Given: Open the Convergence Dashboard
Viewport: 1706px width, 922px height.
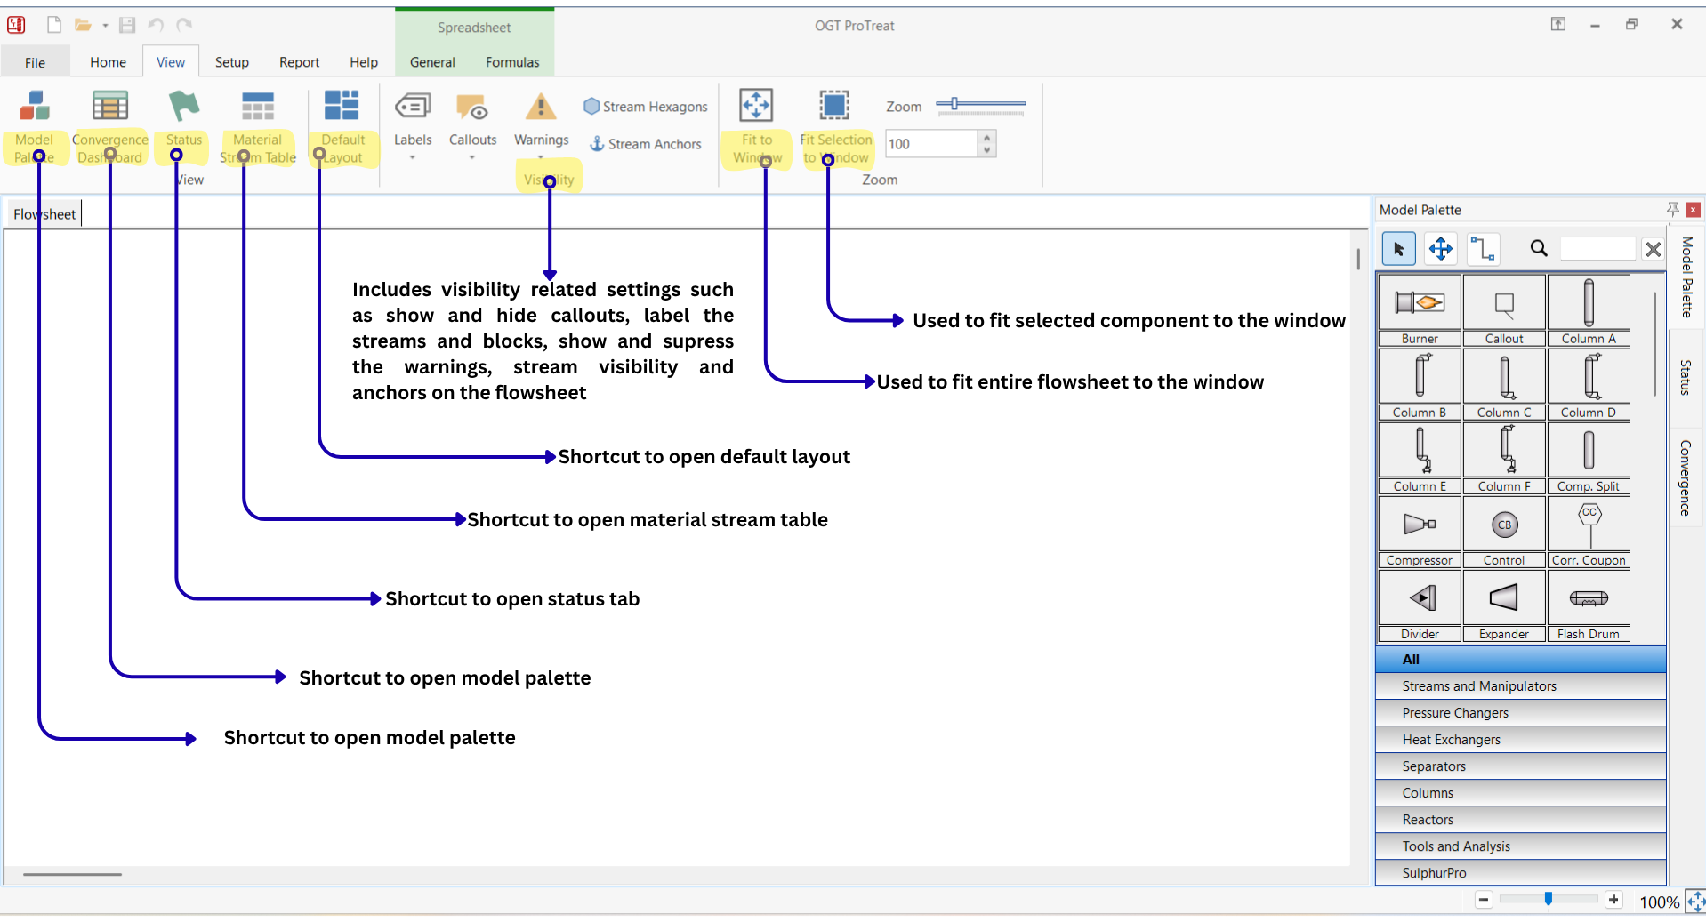Looking at the screenshot, I should [x=110, y=125].
